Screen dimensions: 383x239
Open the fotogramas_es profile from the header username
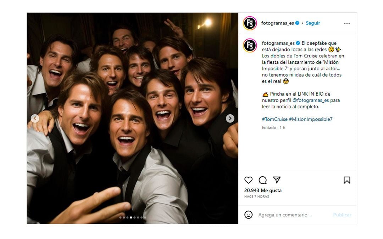277,23
